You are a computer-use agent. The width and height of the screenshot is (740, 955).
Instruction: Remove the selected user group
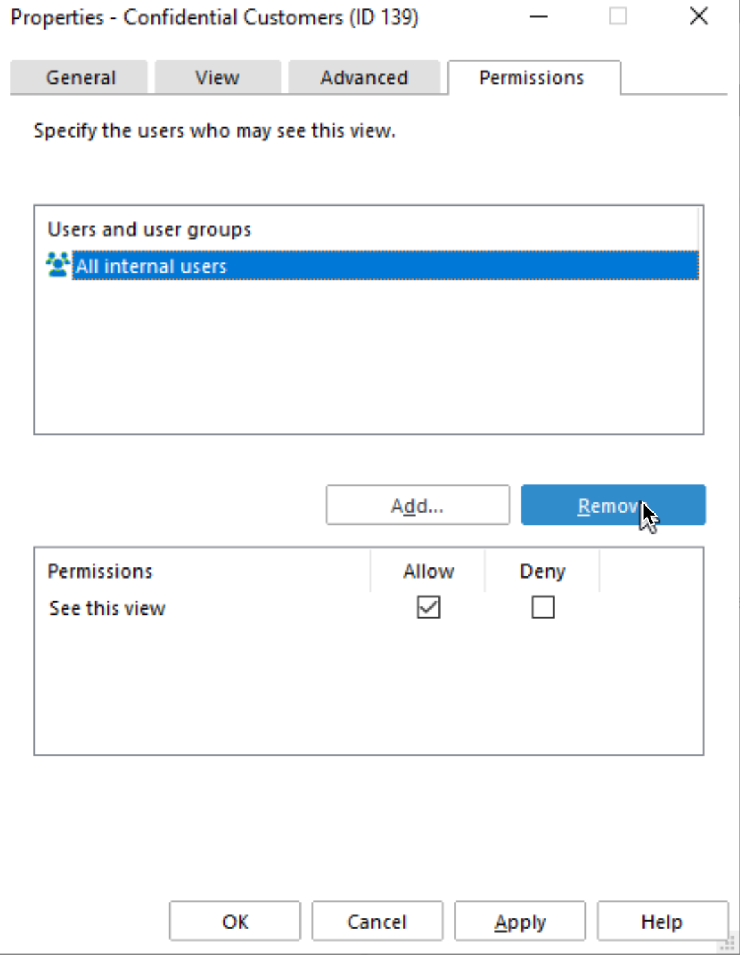(613, 505)
